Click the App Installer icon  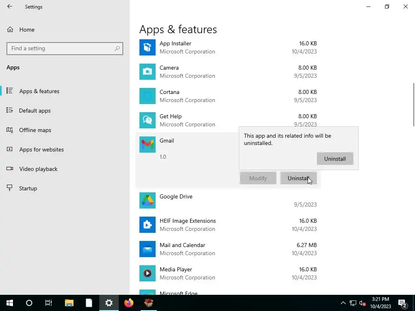point(148,47)
